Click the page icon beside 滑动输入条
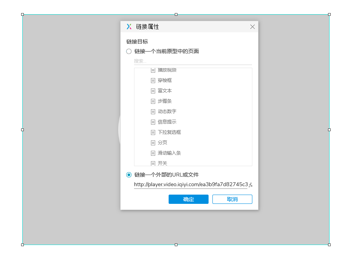 click(153, 153)
